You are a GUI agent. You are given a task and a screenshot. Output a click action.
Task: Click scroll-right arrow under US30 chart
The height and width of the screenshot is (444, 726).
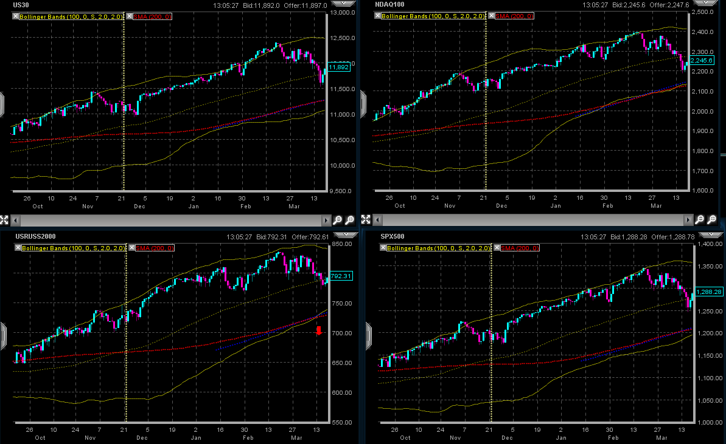326,220
